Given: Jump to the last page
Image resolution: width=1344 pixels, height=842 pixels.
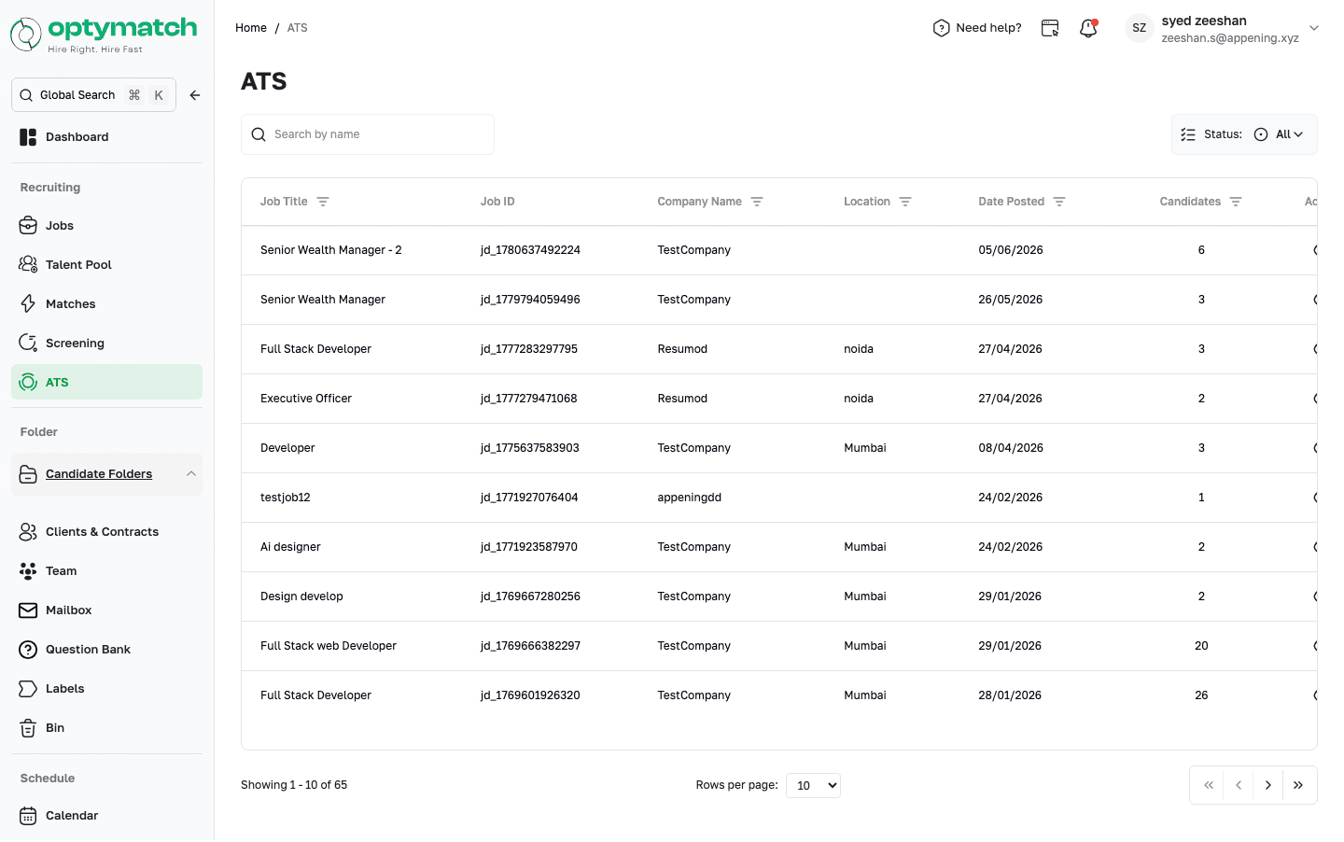Looking at the screenshot, I should point(1298,785).
